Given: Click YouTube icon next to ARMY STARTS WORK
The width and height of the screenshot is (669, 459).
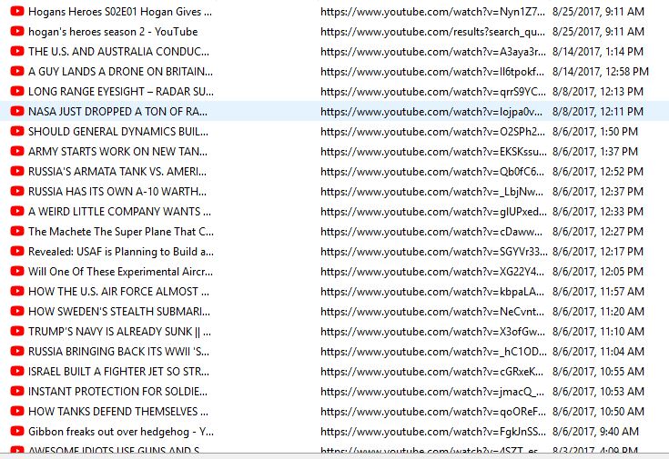Looking at the screenshot, I should [x=17, y=151].
